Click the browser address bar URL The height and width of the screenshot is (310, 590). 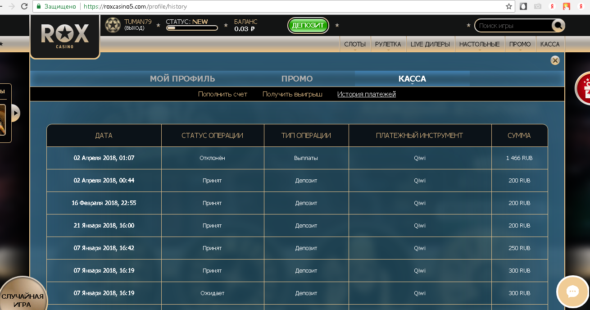135,7
